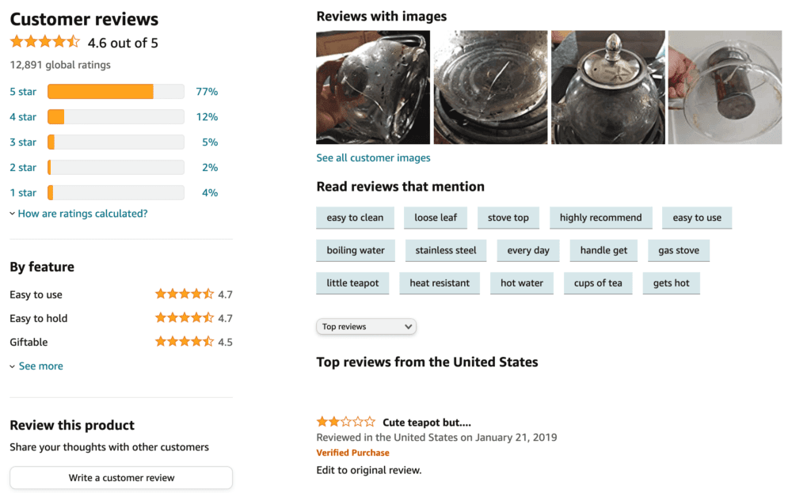The width and height of the screenshot is (811, 493).
Task: Click the 5 star rating bar
Action: click(x=115, y=91)
